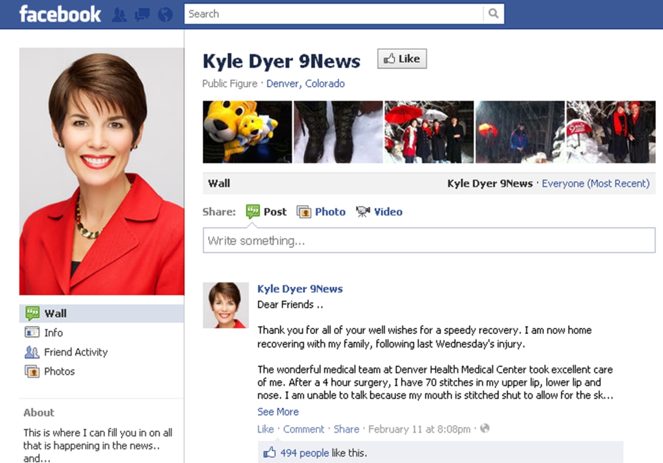663x463 pixels.
Task: Click the public globe icon beside timestamp
Action: pyautogui.click(x=484, y=428)
